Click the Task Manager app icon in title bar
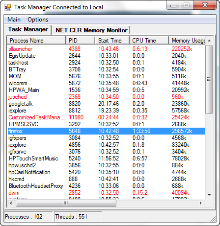The width and height of the screenshot is (220, 226). click(x=8, y=7)
